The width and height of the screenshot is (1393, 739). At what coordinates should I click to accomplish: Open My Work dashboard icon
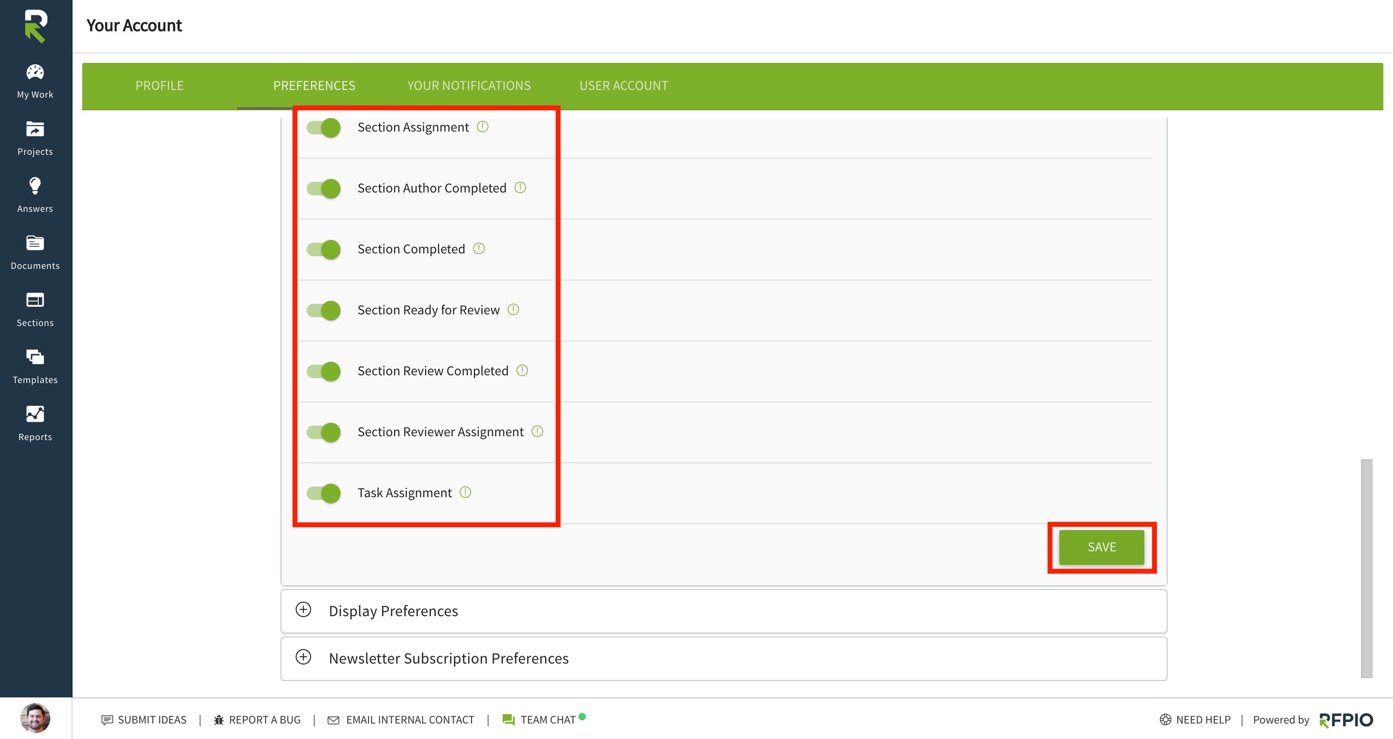35,72
